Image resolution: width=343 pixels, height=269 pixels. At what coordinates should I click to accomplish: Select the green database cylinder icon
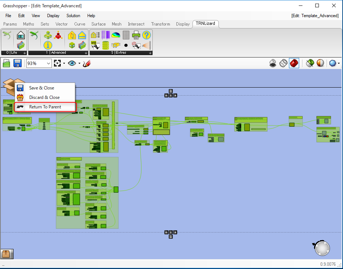pos(106,45)
